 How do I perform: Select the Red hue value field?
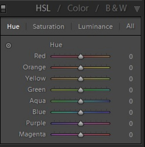[131, 56]
